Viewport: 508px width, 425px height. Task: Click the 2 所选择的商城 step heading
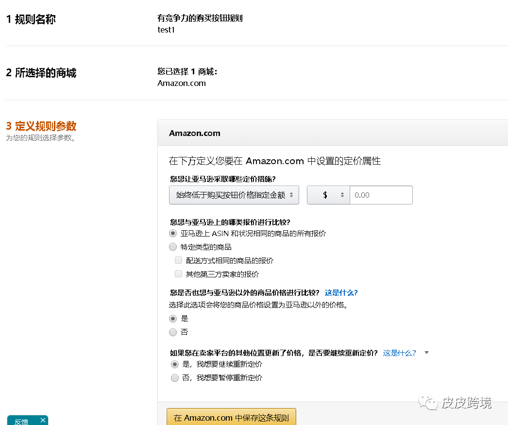(x=41, y=73)
